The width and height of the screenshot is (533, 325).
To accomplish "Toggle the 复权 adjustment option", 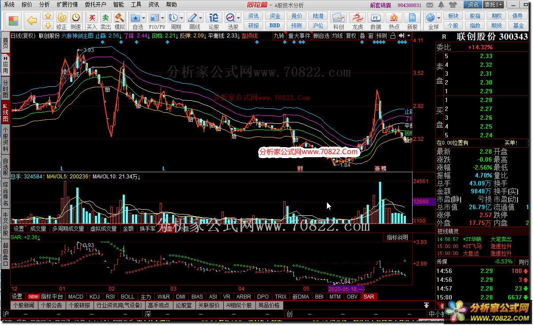I will 351,36.
